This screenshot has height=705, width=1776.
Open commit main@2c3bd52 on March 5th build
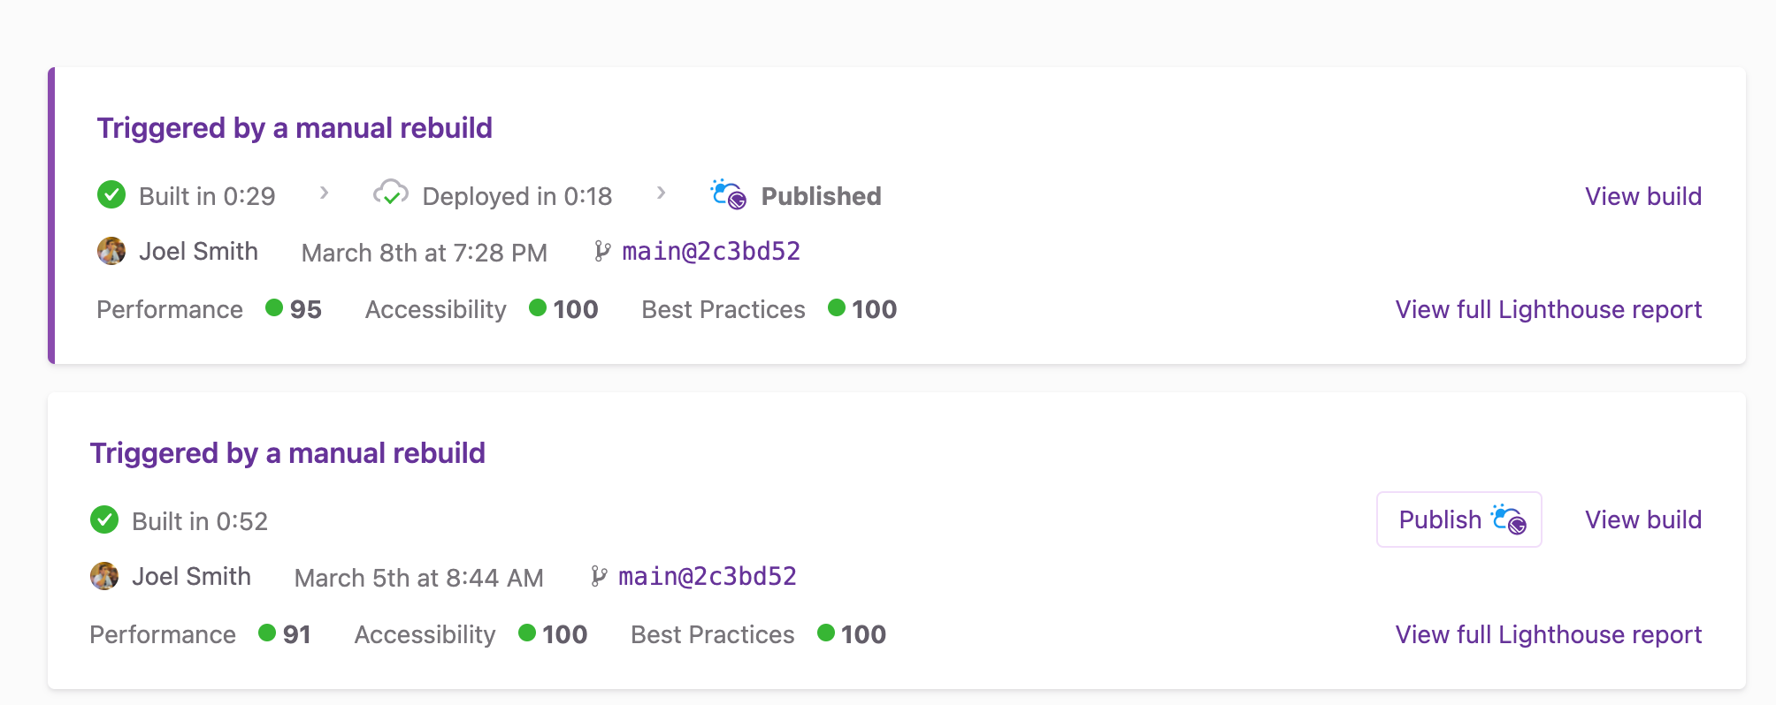coord(708,577)
